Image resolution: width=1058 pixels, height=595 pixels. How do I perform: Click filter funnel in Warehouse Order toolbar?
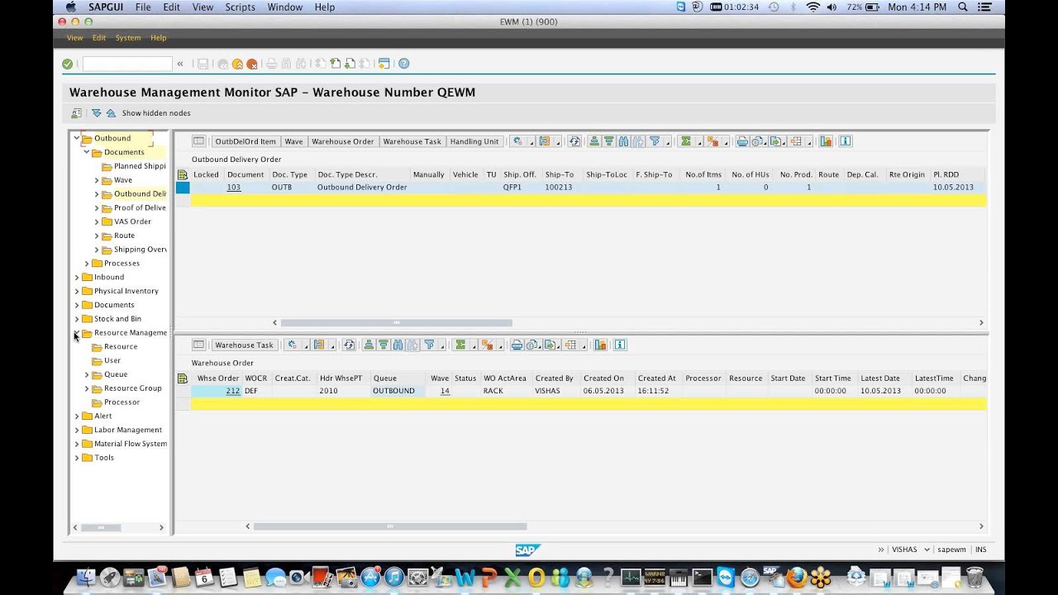point(429,345)
